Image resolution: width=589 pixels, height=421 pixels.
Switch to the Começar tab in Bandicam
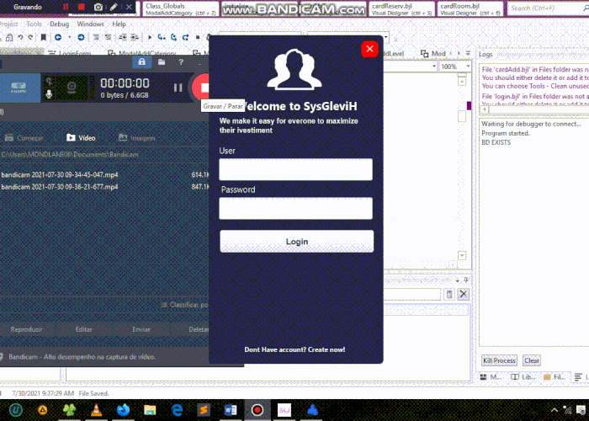pyautogui.click(x=24, y=138)
